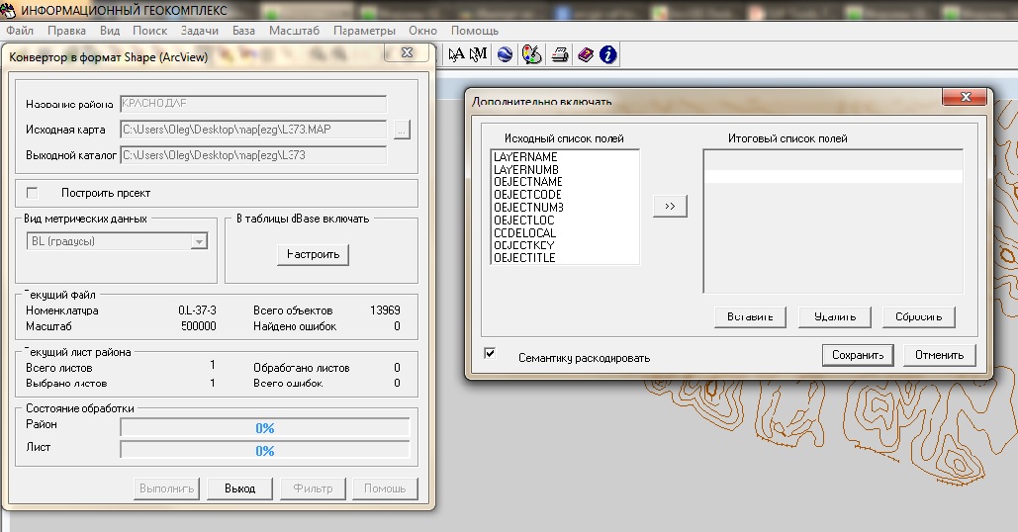Image resolution: width=1018 pixels, height=532 pixels.
Task: Open the help book icon
Action: tap(586, 55)
